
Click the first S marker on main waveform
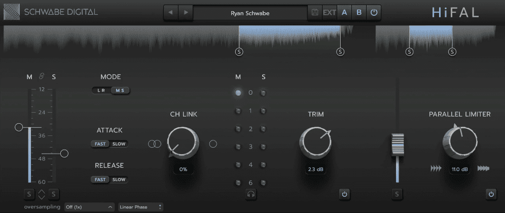coord(239,52)
